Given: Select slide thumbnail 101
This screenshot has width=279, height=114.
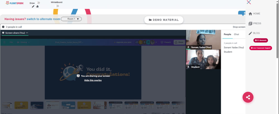Looking at the screenshot, I should pos(116,105).
